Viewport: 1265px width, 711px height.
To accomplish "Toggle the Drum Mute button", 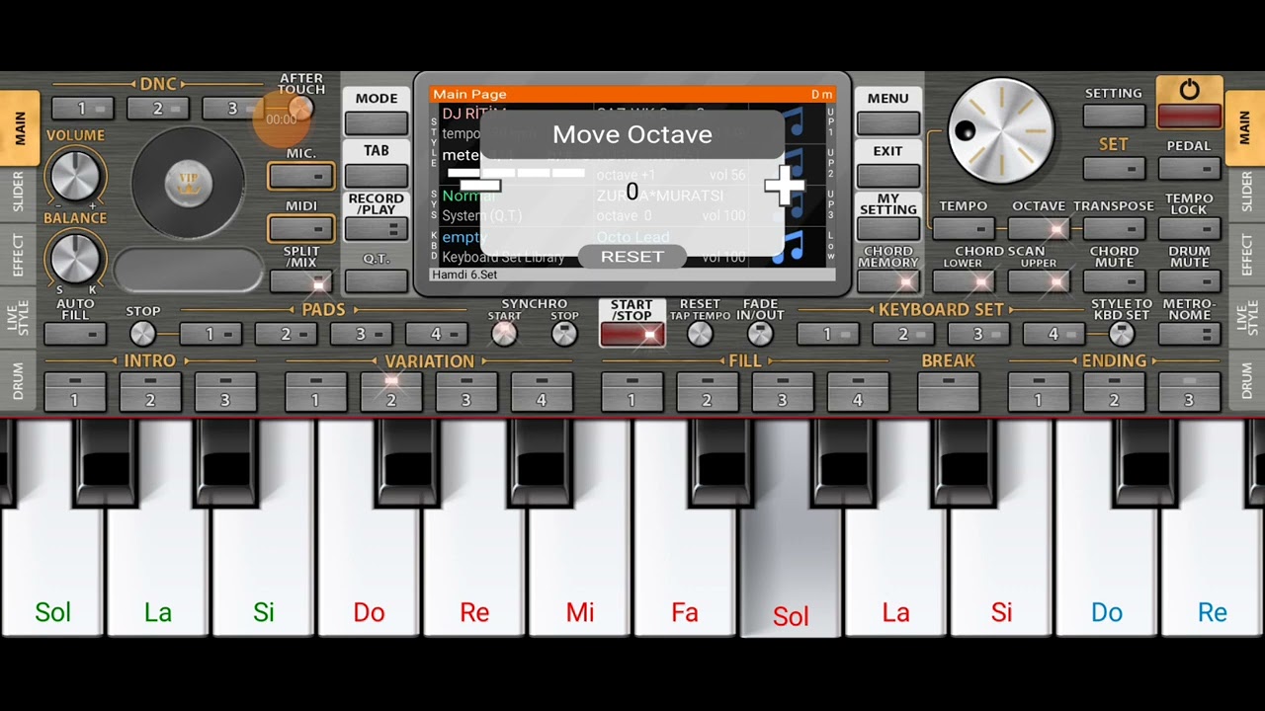I will [1189, 281].
